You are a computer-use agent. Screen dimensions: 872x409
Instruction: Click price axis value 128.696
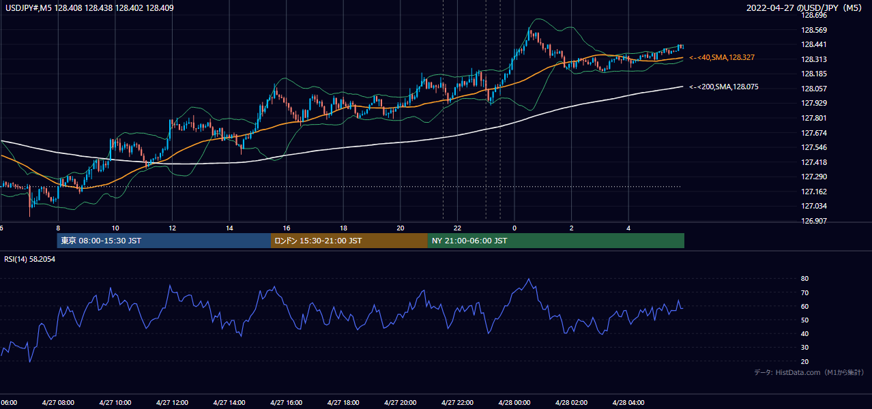point(813,16)
